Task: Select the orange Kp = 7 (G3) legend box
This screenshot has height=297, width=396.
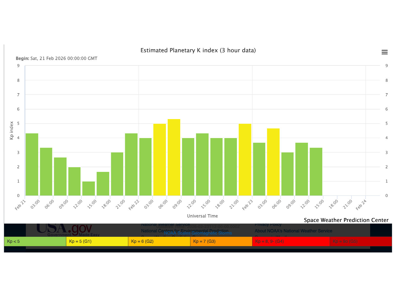Action: tap(221, 241)
